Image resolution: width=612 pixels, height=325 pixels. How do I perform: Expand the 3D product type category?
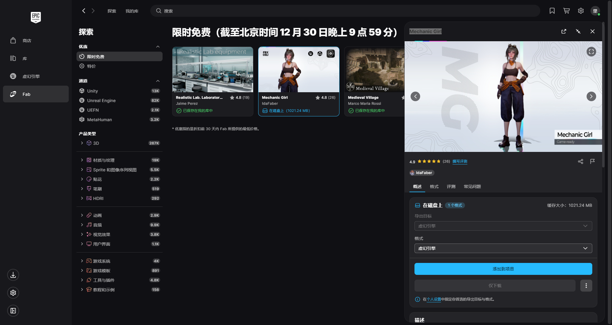click(x=82, y=143)
